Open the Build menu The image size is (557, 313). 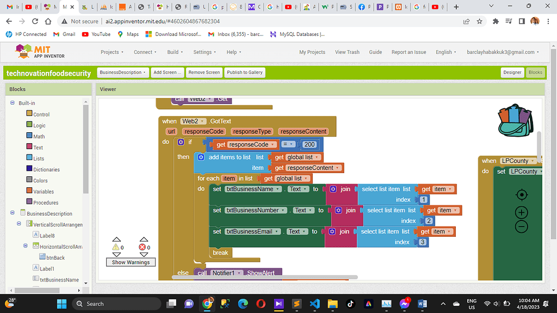point(175,52)
